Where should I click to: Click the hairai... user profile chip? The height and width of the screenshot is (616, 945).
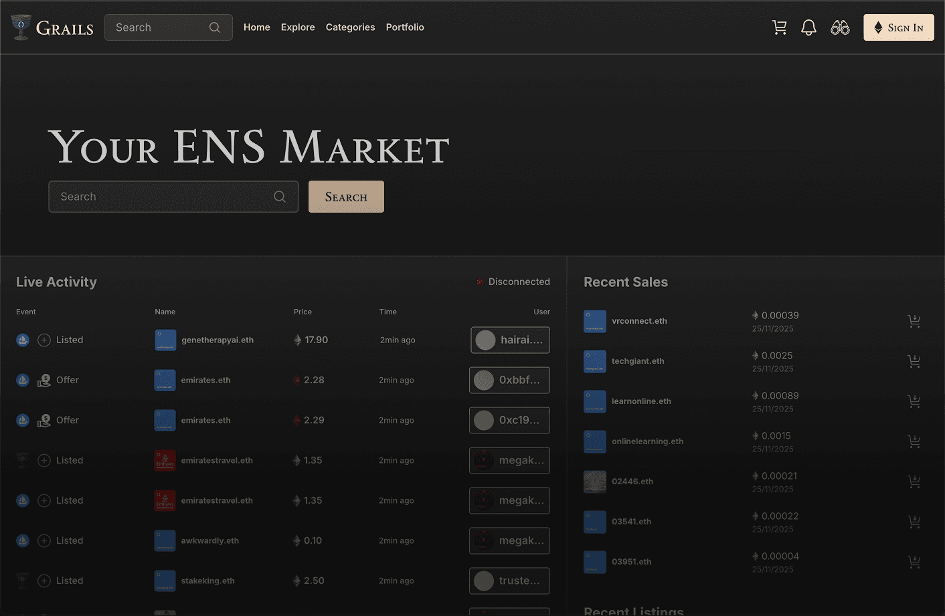tap(509, 340)
